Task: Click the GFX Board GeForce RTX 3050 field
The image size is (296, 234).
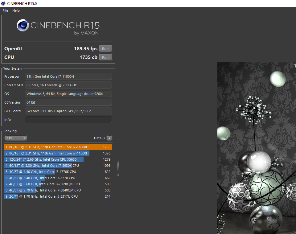Action: [68, 111]
